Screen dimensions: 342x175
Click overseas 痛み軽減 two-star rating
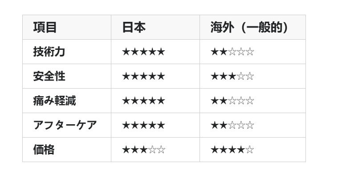click(x=232, y=101)
